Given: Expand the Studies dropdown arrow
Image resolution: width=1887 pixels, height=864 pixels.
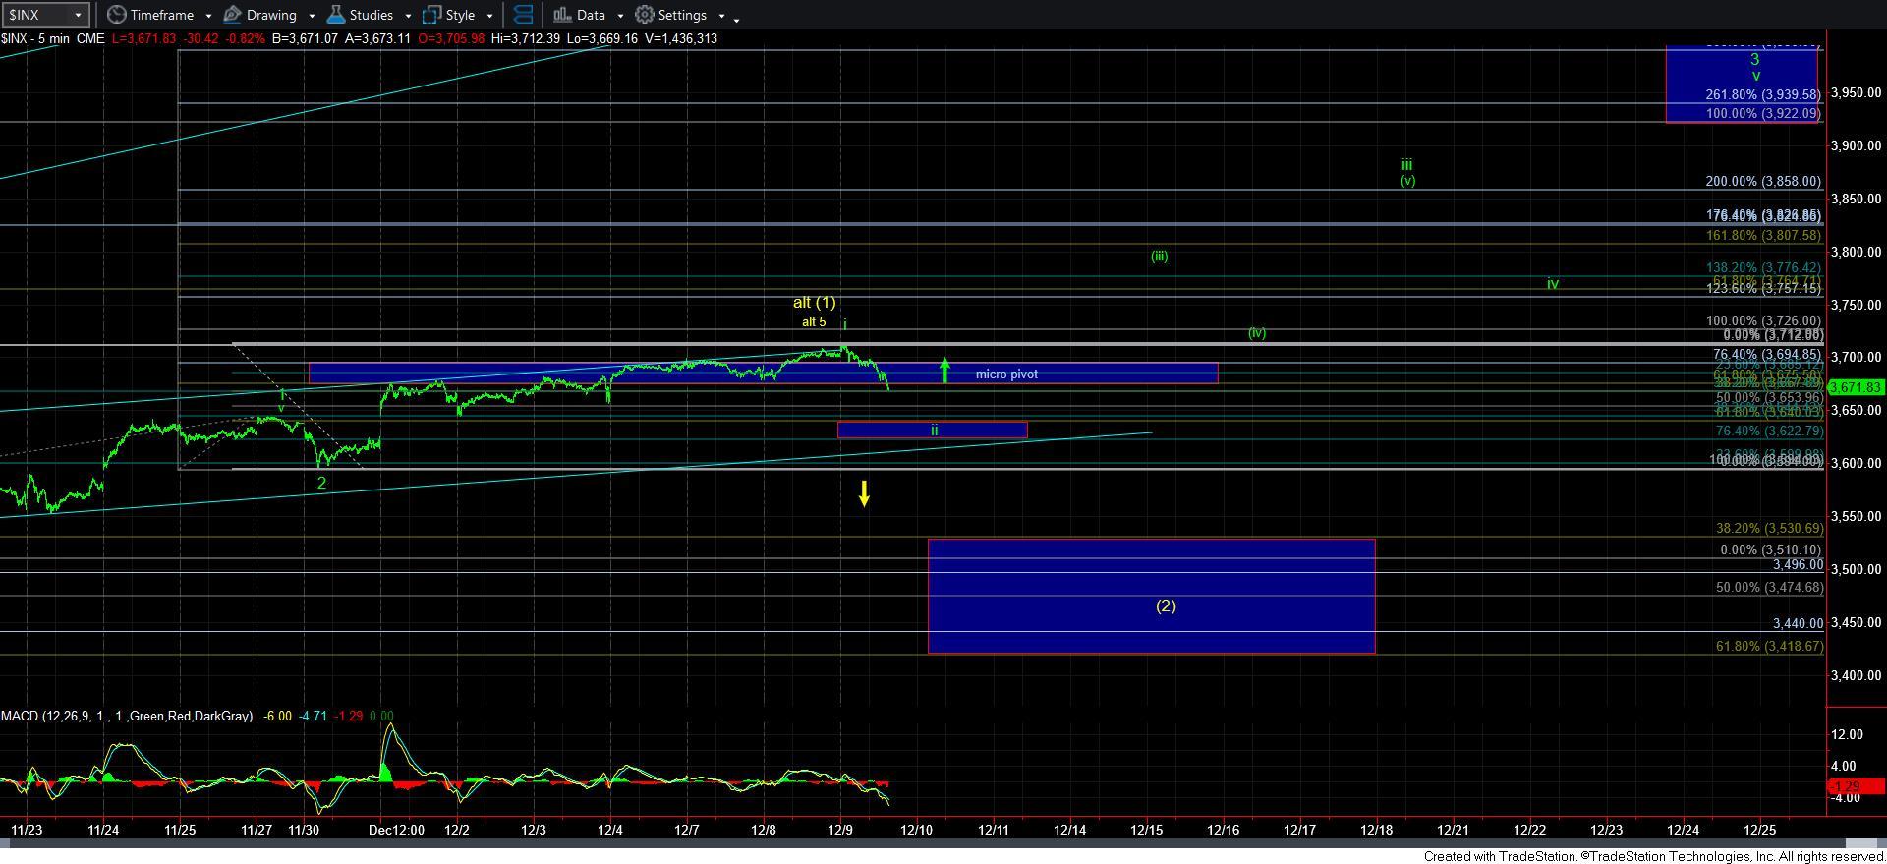Looking at the screenshot, I should [408, 16].
